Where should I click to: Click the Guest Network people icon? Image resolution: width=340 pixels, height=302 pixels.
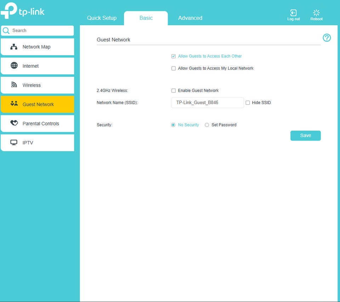pos(14,103)
